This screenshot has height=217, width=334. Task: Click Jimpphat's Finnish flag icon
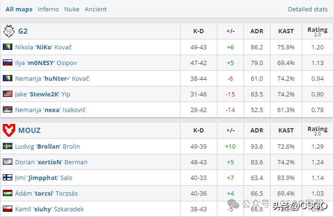pos(8,178)
